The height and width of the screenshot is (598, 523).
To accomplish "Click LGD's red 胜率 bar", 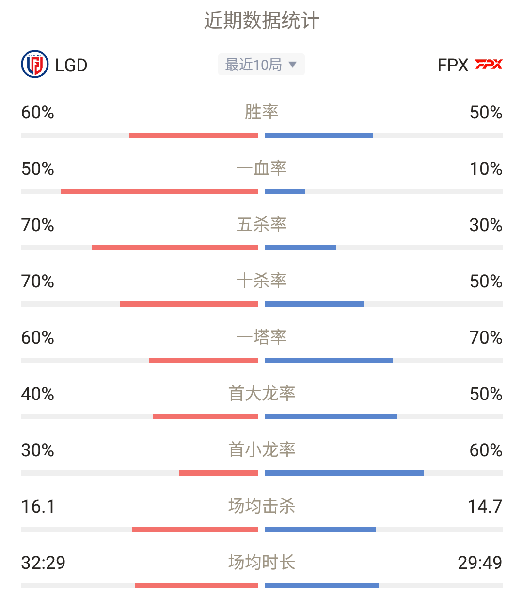I will (x=193, y=135).
